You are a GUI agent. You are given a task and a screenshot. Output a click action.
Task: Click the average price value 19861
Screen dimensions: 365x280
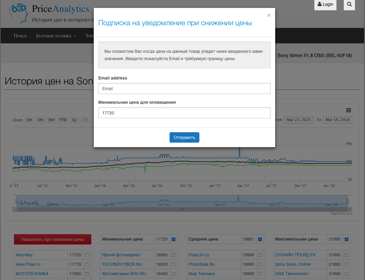248,239
